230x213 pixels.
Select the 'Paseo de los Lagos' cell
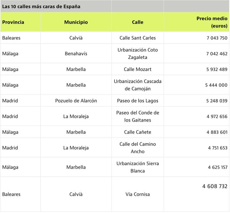[x=138, y=101]
